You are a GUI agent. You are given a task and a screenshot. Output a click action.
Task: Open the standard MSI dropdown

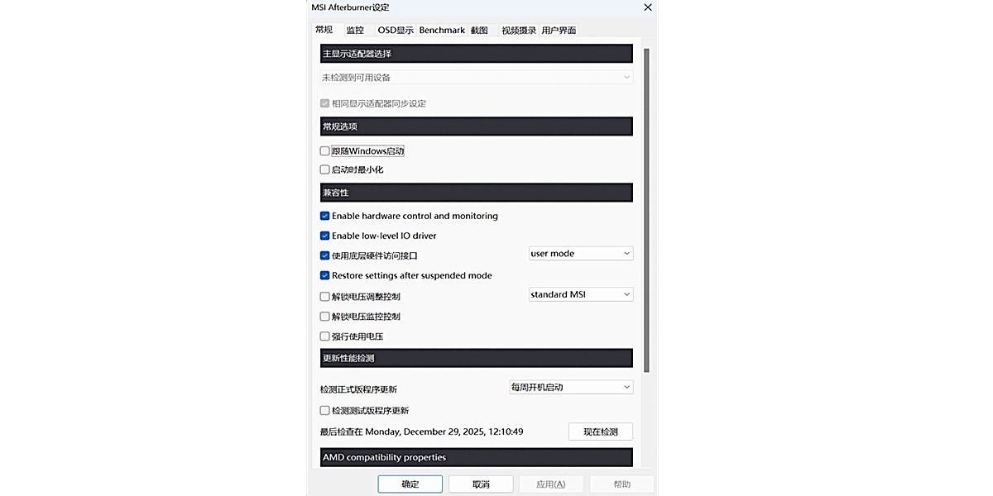(581, 294)
